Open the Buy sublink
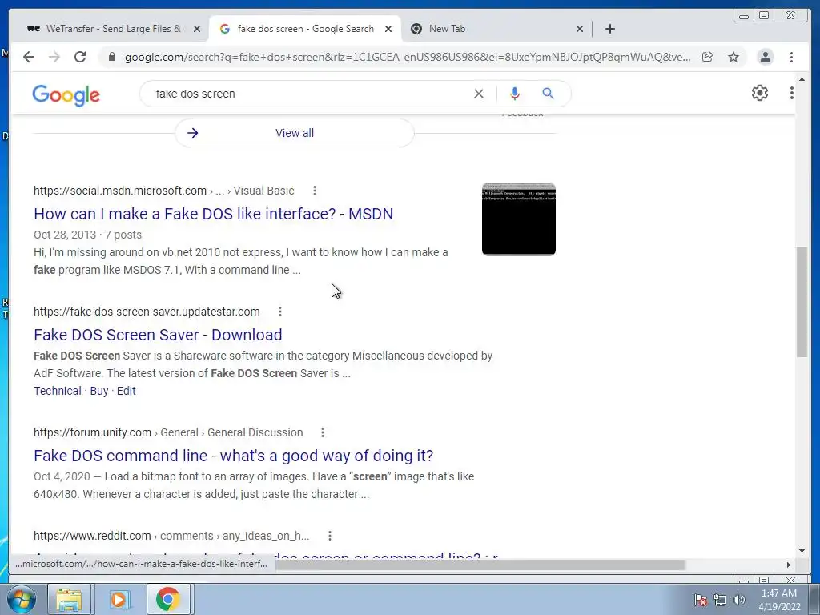820x615 pixels. pyautogui.click(x=98, y=391)
